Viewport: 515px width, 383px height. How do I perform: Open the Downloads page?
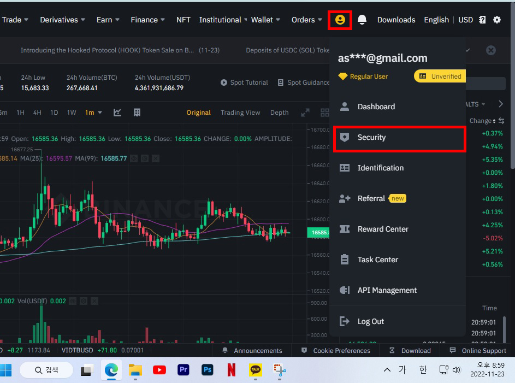click(396, 20)
